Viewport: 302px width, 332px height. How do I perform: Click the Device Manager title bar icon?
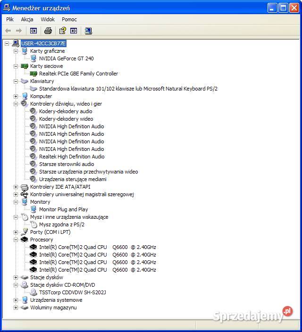(x=7, y=8)
